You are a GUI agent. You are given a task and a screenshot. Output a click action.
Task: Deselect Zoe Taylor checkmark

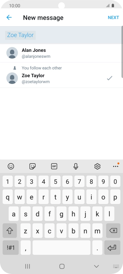coord(110,78)
